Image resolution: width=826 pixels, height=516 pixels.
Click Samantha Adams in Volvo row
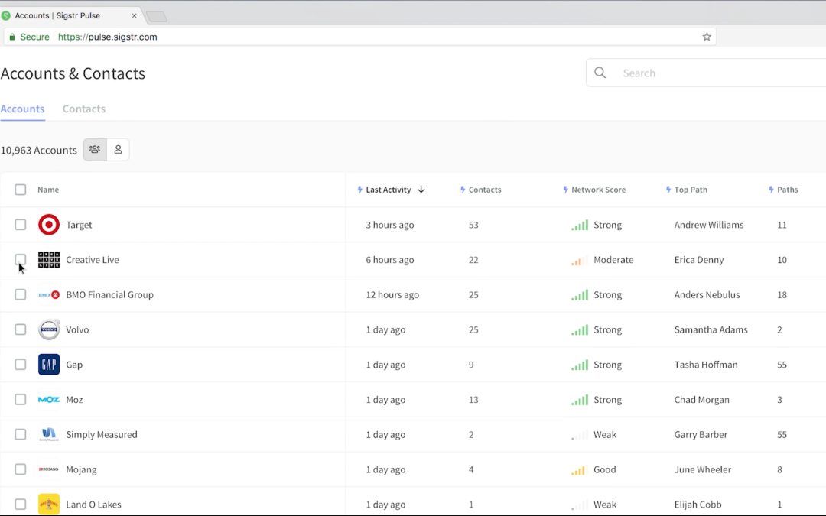click(711, 329)
